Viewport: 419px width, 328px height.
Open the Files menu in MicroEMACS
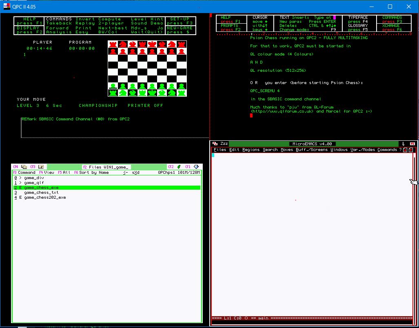[x=220, y=150]
